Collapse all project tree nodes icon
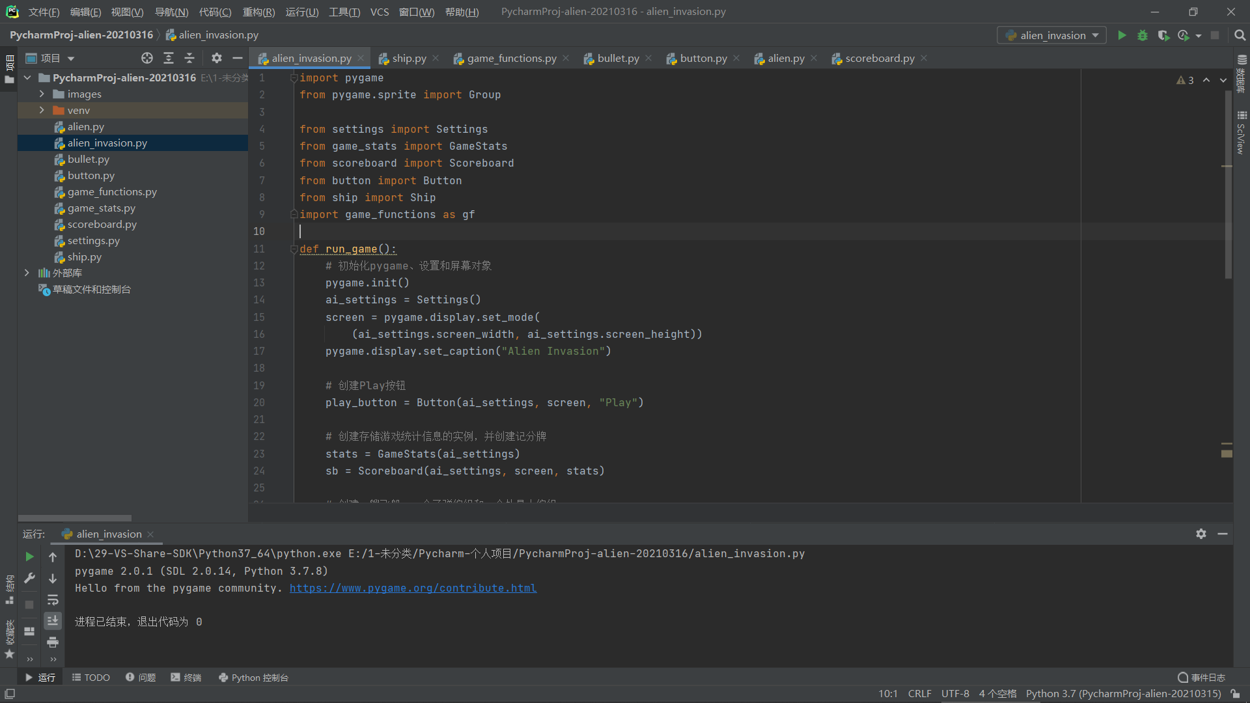The height and width of the screenshot is (703, 1250). pos(189,58)
